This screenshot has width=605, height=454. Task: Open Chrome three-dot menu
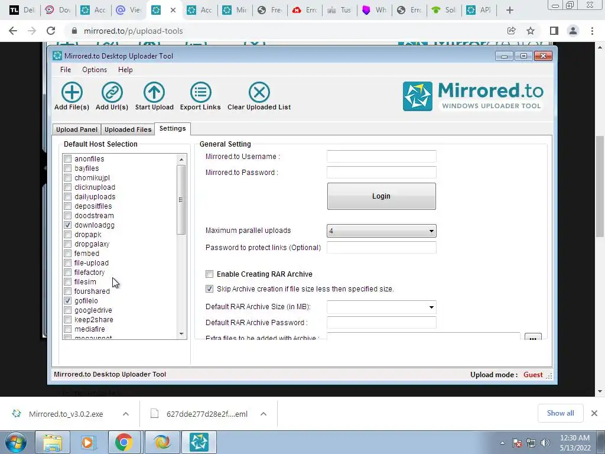592,31
